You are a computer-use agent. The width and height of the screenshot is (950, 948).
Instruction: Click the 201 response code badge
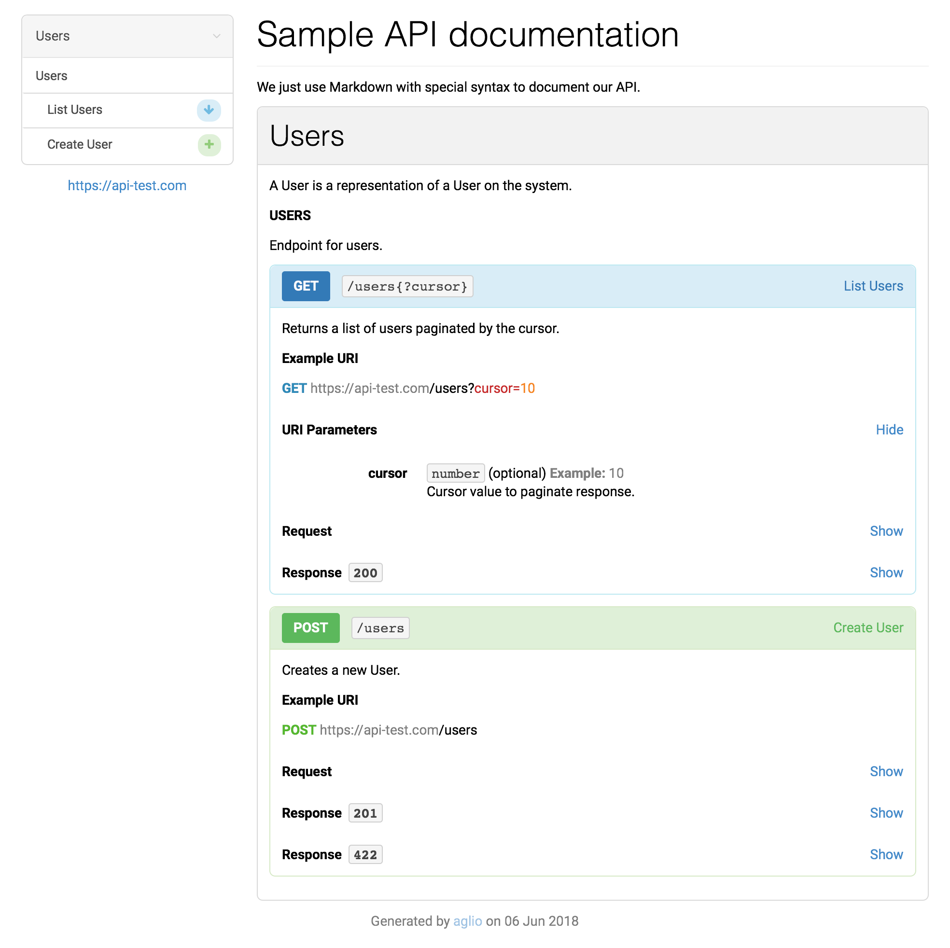tap(365, 813)
